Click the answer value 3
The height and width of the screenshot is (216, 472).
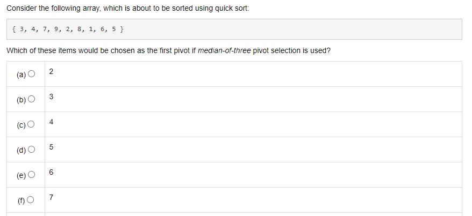click(x=51, y=96)
